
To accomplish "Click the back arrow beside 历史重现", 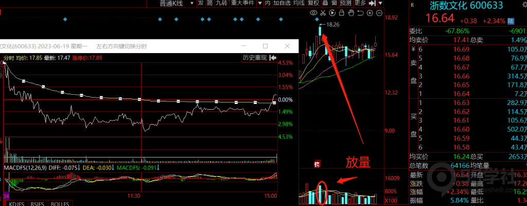I will coord(273,58).
